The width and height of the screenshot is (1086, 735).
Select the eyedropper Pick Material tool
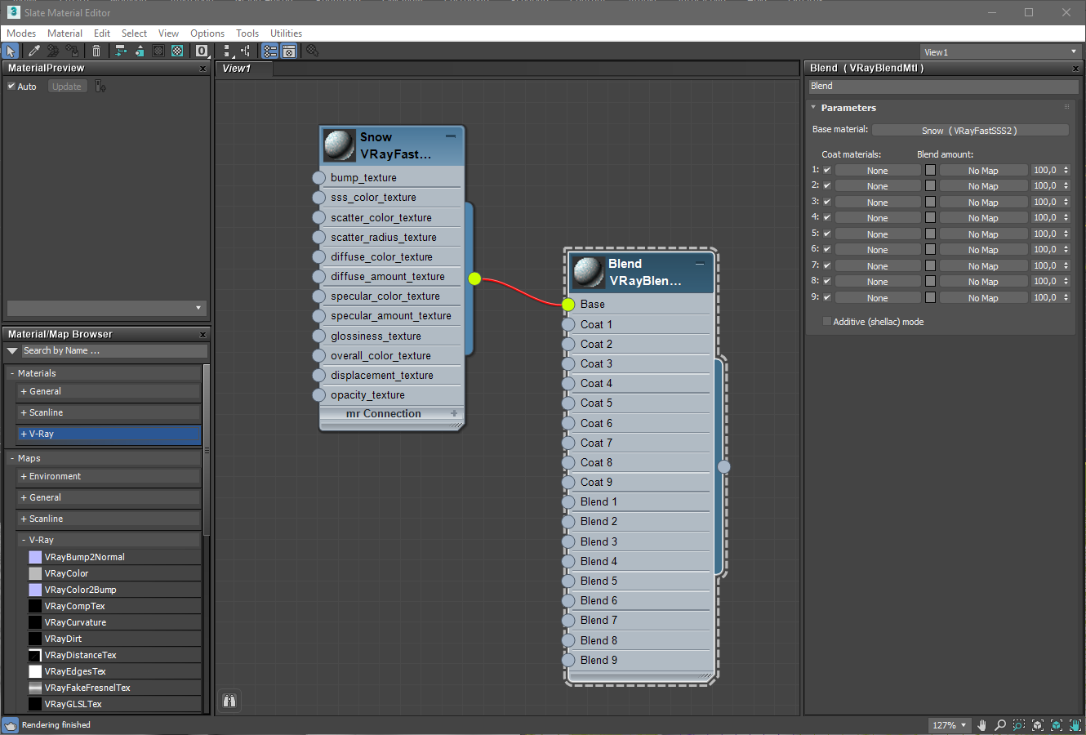[x=33, y=51]
